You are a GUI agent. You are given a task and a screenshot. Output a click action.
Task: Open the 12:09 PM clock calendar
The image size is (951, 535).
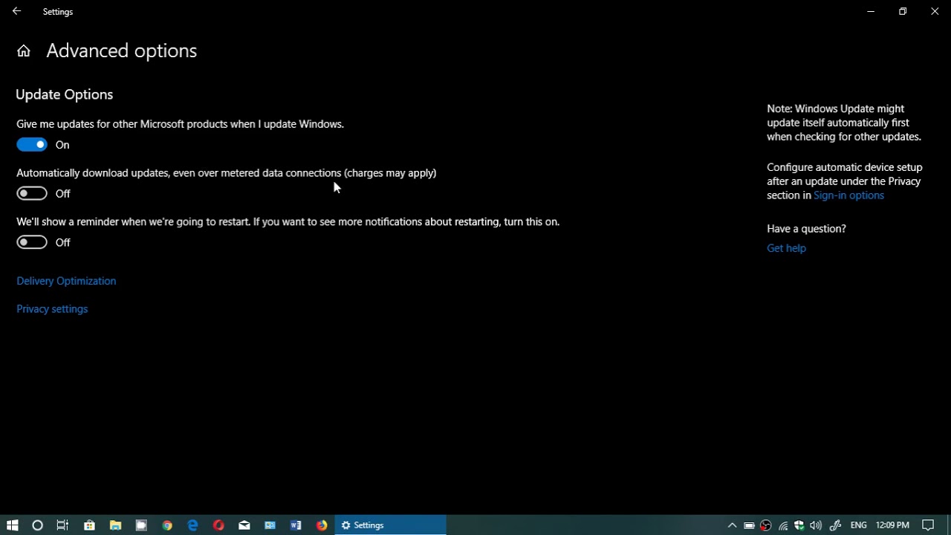[x=892, y=525]
